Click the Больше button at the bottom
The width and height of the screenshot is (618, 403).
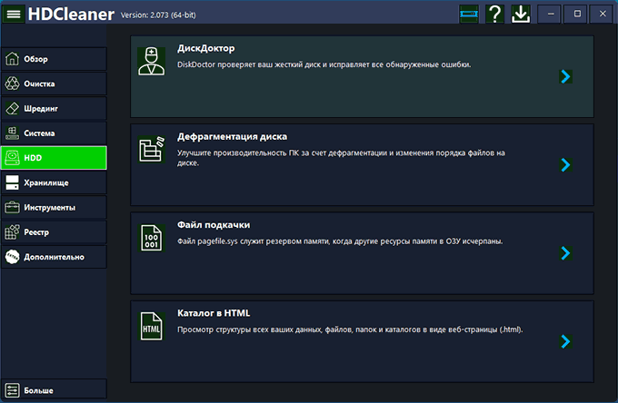[x=54, y=390]
